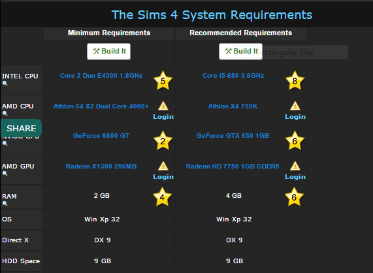Open Radeon X1300 256MB link

tap(101, 167)
